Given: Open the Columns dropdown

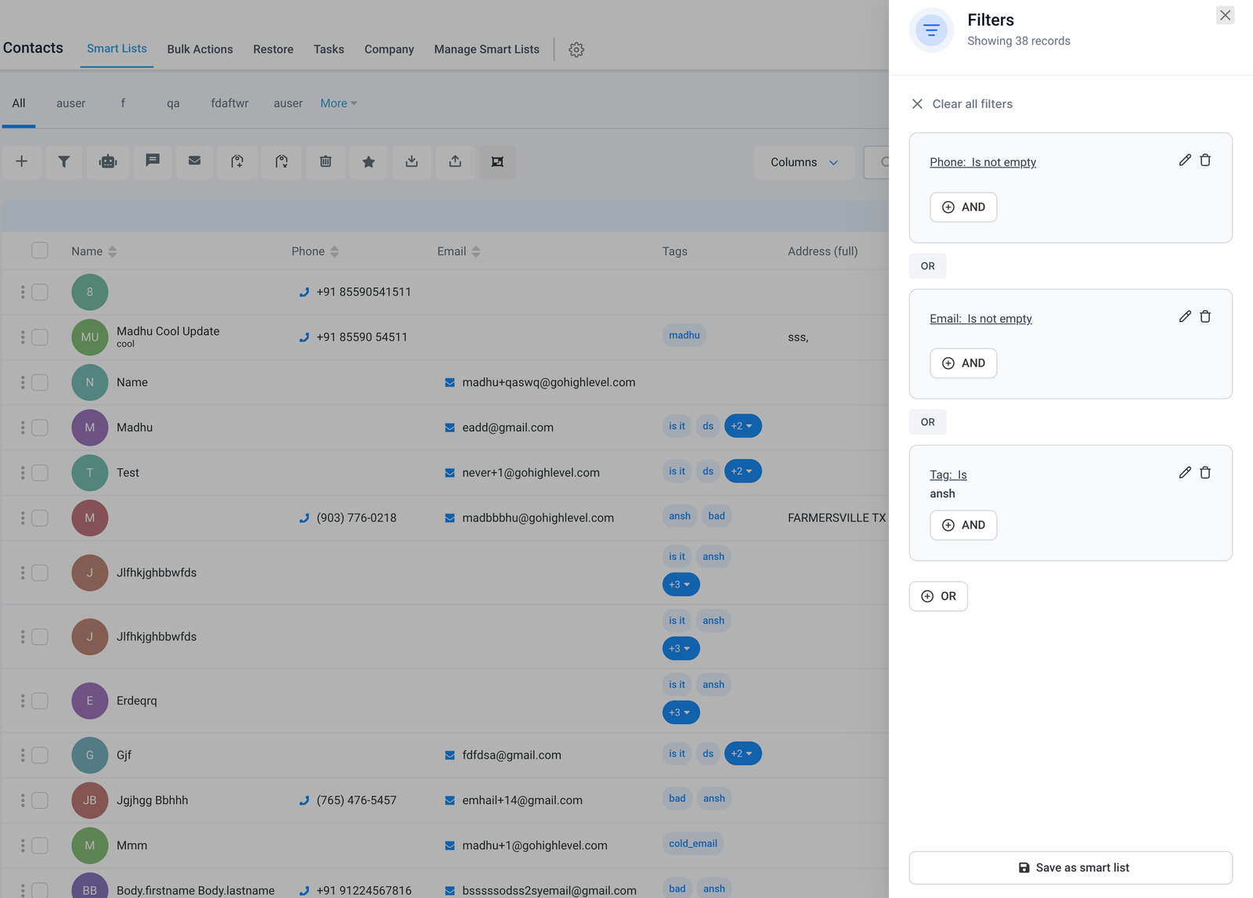Looking at the screenshot, I should (x=803, y=162).
